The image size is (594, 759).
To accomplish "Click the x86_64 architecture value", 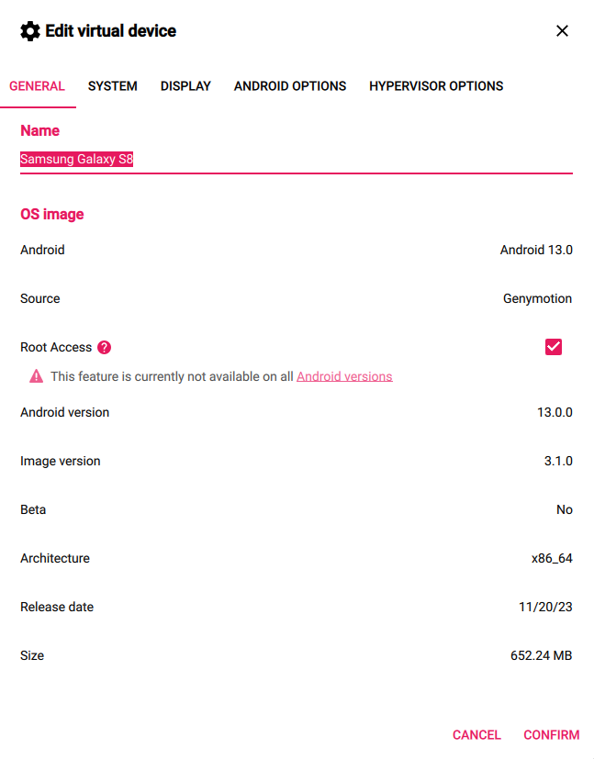I will 552,558.
